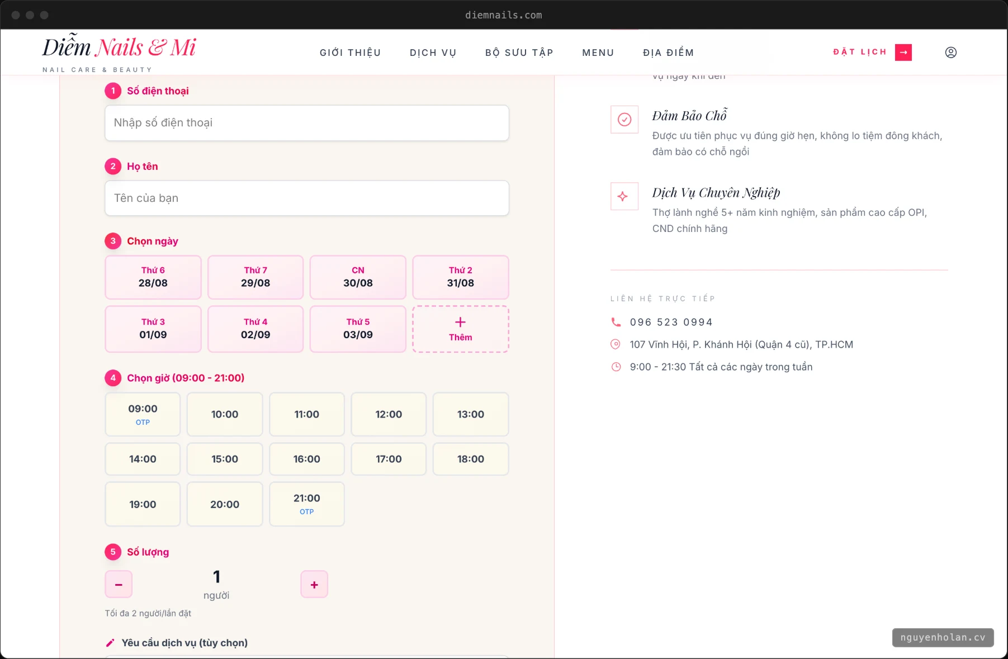Image resolution: width=1008 pixels, height=659 pixels.
Task: Open DỊCH VỤ menu item
Action: tap(433, 53)
